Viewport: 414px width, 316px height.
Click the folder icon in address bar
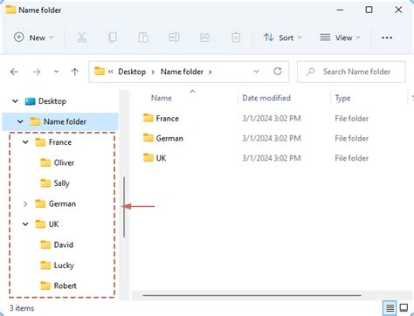point(100,71)
